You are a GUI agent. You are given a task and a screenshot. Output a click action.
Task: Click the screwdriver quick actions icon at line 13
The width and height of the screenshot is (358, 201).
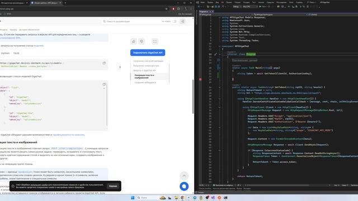tap(215, 54)
